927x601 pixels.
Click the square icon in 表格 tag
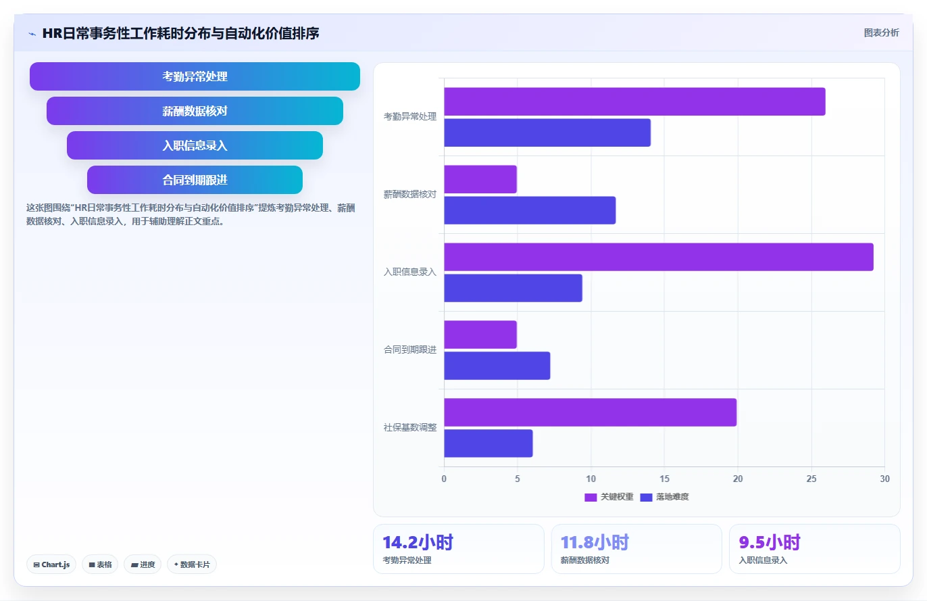click(91, 564)
